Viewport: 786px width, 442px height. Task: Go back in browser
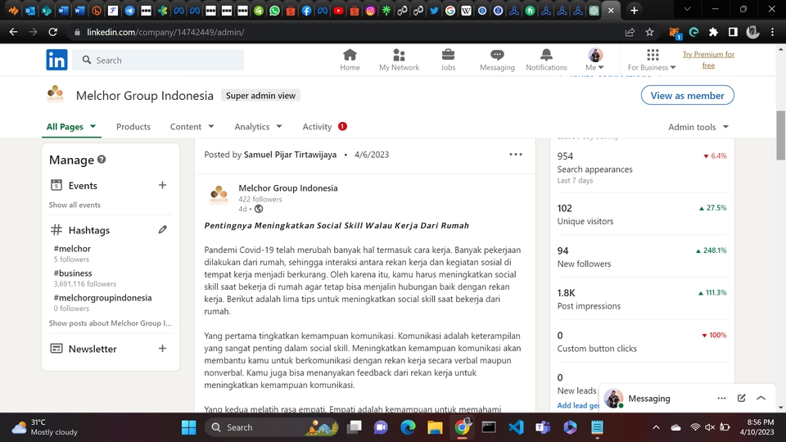click(x=14, y=32)
